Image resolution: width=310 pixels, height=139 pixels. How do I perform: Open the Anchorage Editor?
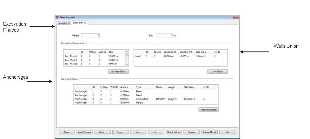click(208, 110)
